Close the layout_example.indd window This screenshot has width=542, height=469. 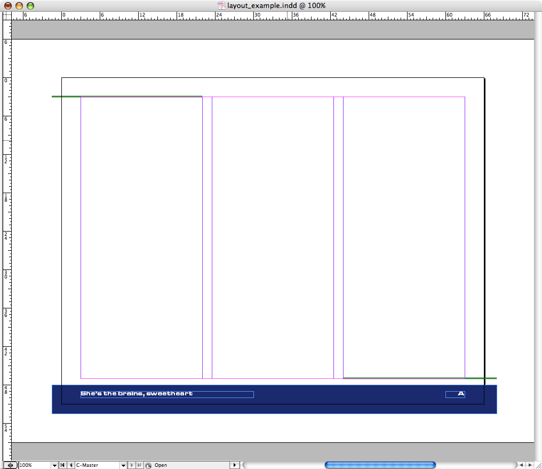(x=7, y=5)
